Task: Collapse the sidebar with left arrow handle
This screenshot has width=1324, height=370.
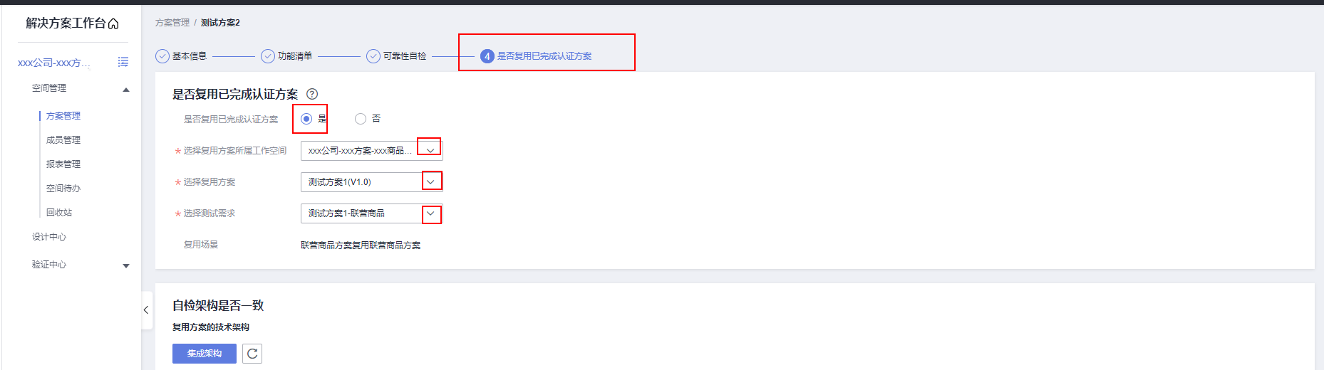Action: click(x=146, y=310)
